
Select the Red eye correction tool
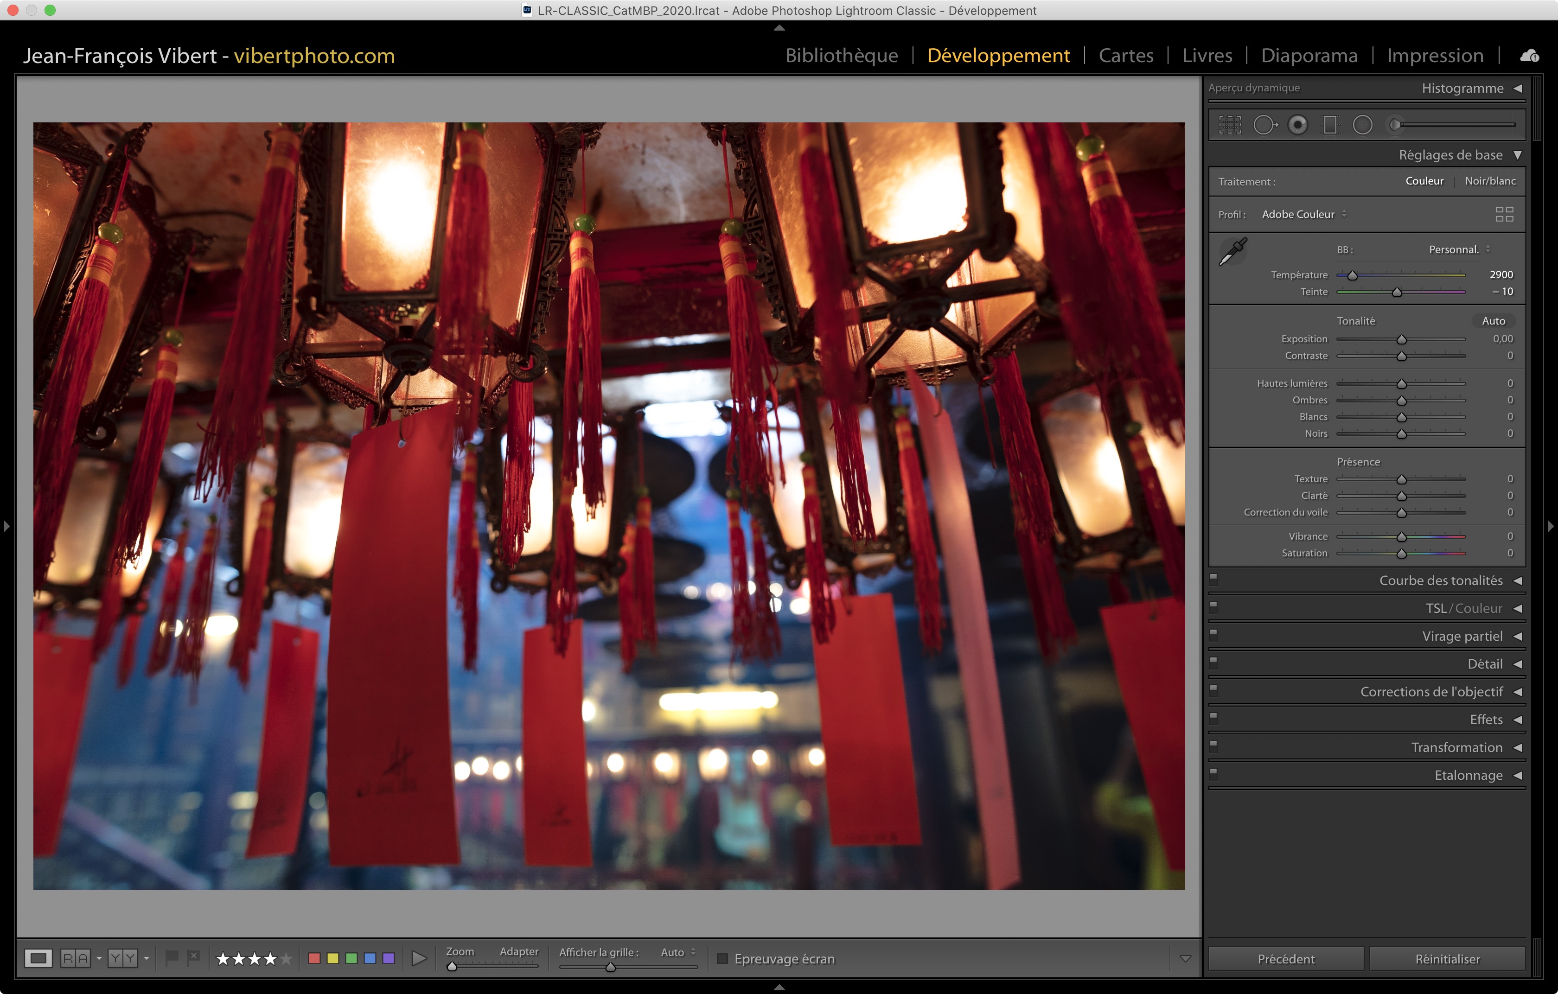coord(1297,125)
